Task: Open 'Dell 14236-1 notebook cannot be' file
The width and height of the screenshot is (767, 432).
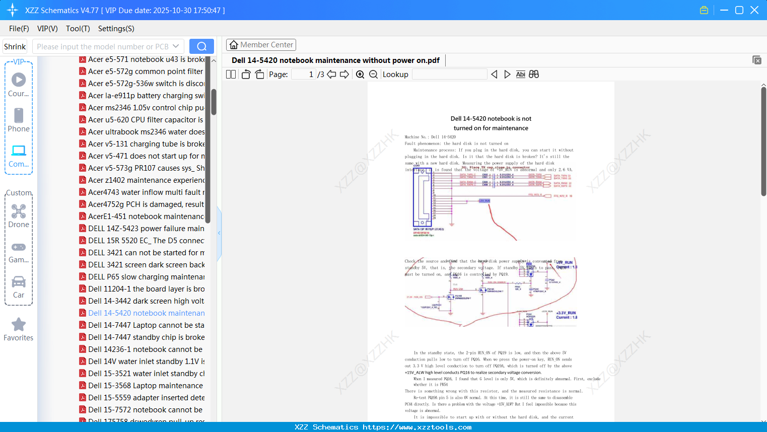Action: [142, 349]
